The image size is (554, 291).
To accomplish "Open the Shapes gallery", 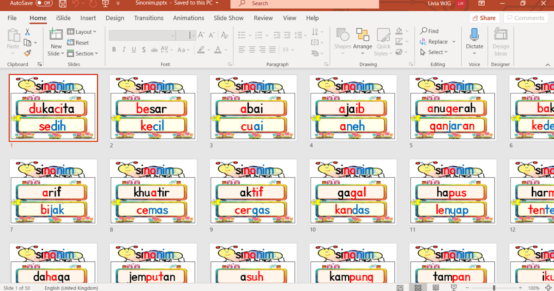I will (x=343, y=42).
